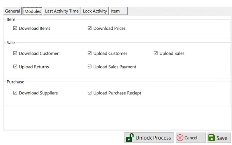Uncheck Upload Customer checkbox

pyautogui.click(x=90, y=53)
